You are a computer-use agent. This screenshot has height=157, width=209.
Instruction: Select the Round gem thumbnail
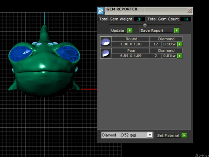pyautogui.click(x=106, y=41)
